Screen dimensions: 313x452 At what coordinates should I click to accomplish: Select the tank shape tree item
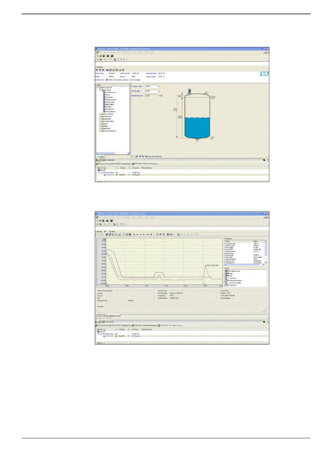[109, 97]
